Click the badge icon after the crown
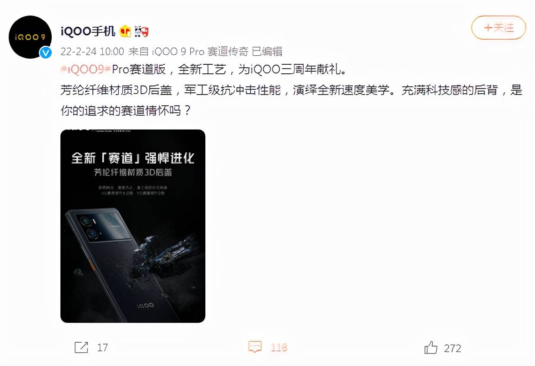 click(142, 31)
